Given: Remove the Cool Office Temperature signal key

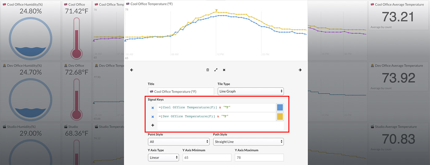Looking at the screenshot, I should [x=153, y=108].
